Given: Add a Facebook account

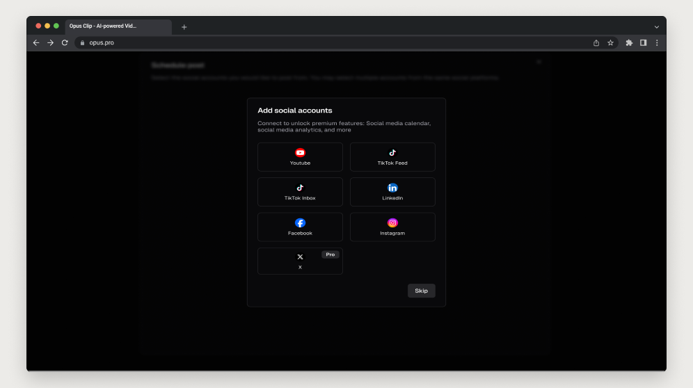Looking at the screenshot, I should (300, 227).
